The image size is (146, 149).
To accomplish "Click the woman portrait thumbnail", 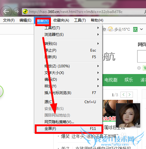I will [128, 115].
